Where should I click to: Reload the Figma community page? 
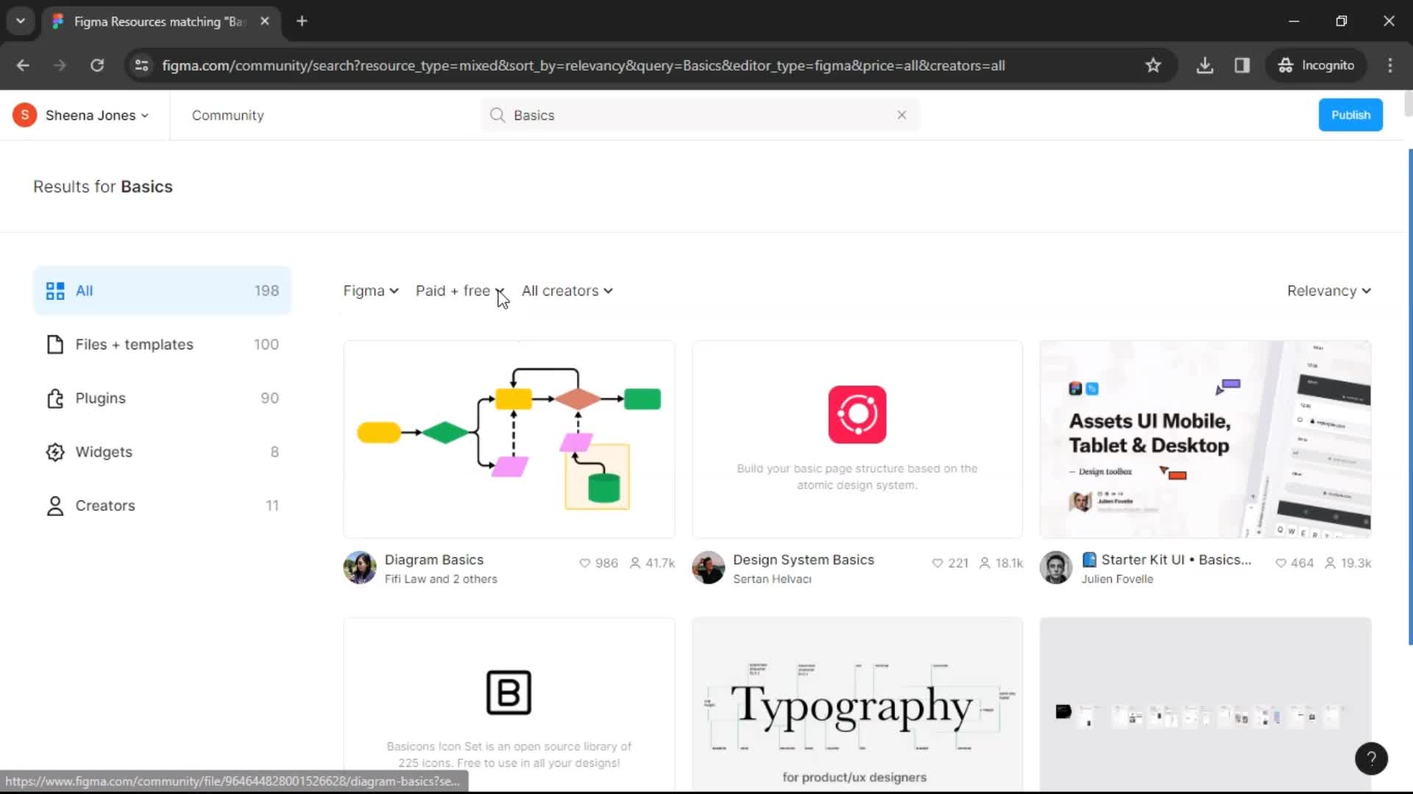[97, 65]
